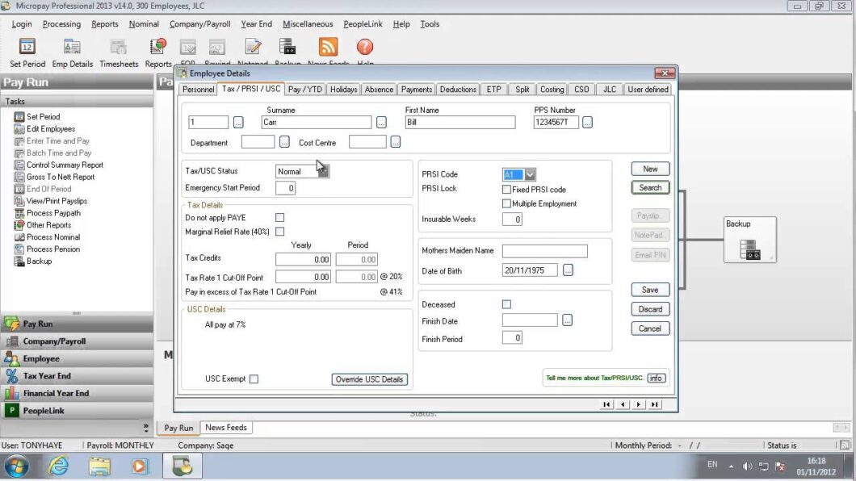Open Gross To Nett Report task

[60, 177]
